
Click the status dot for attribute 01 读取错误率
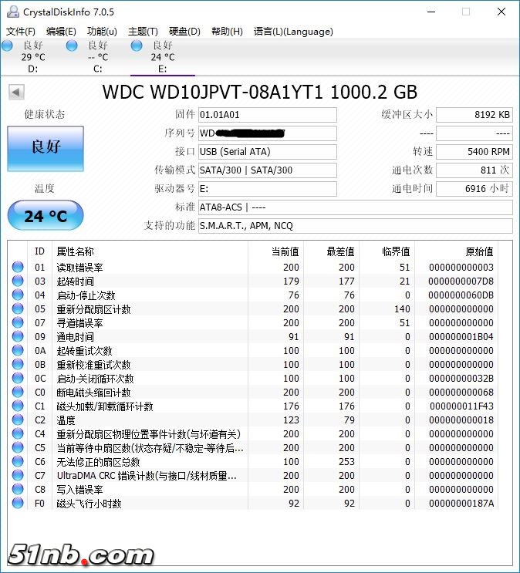coord(18,267)
